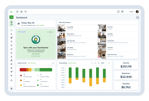
Task: Open the home properties sidebar icon
Action: pyautogui.click(x=11, y=34)
